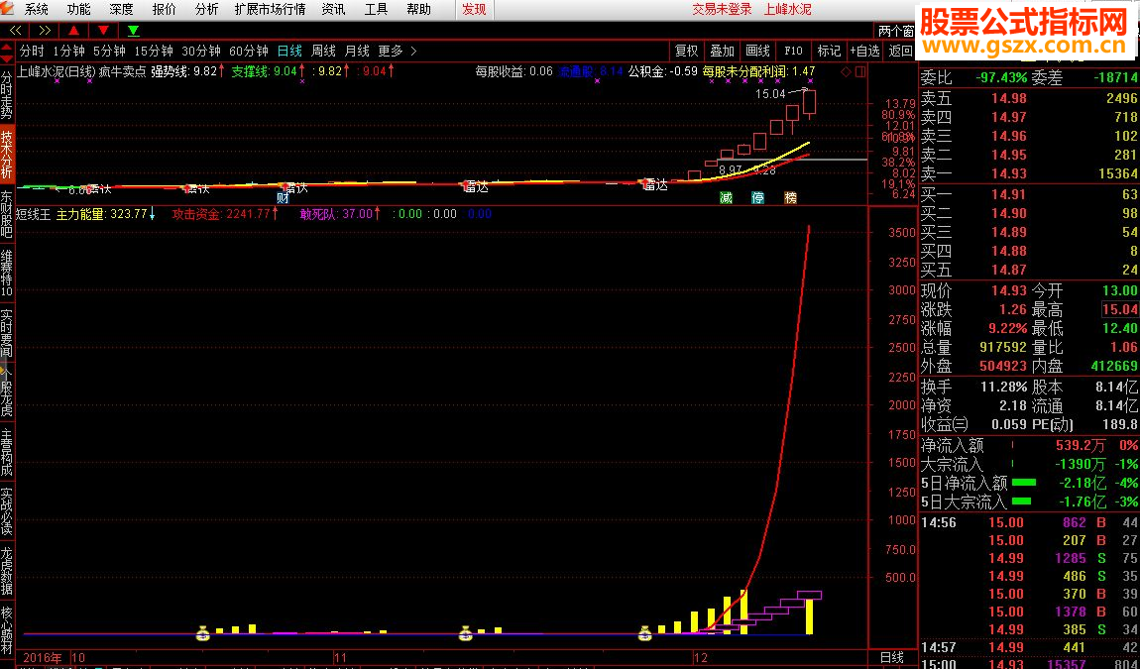Image resolution: width=1140 pixels, height=669 pixels.
Task: Add stock via +自选 button
Action: (x=864, y=51)
